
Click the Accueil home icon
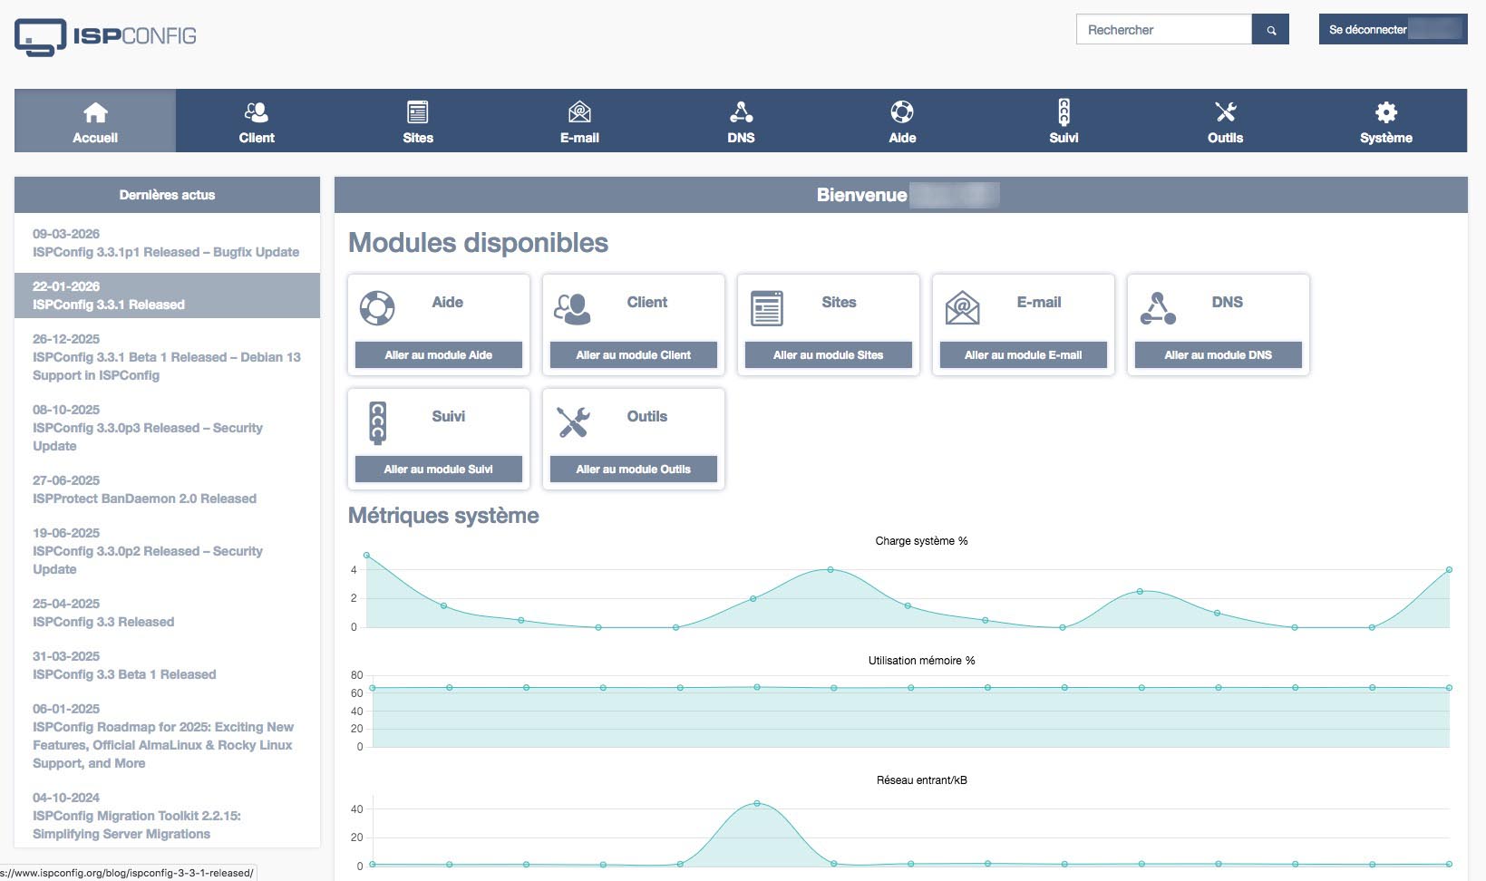click(95, 112)
